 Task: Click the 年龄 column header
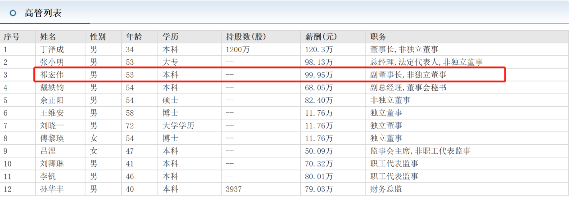click(135, 37)
